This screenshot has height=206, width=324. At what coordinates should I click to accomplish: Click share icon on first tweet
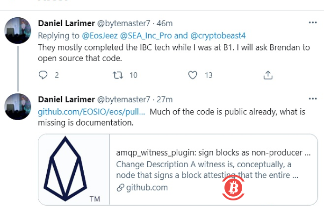[268, 75]
